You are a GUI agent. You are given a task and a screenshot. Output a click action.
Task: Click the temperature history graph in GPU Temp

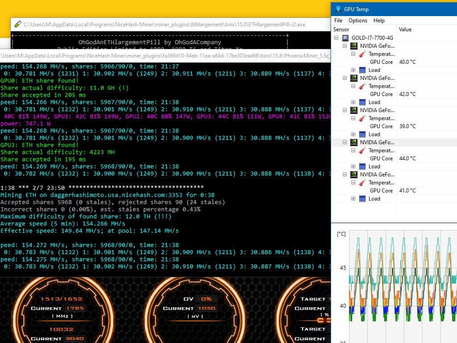point(403,286)
